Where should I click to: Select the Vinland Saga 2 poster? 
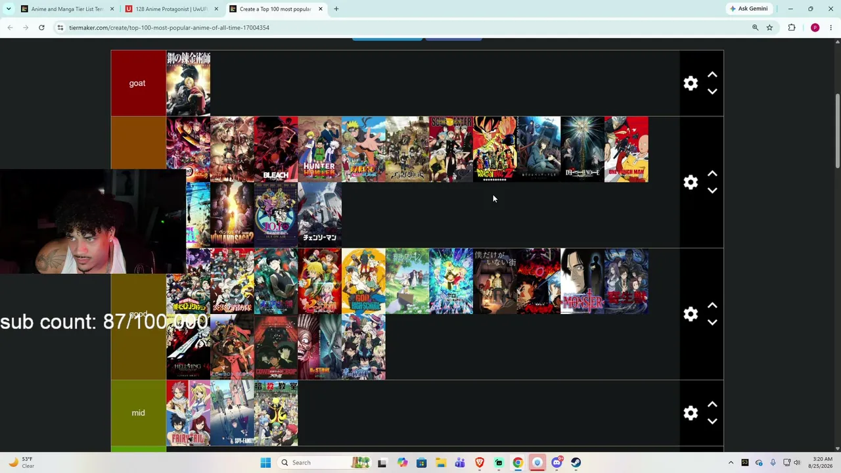tap(232, 215)
